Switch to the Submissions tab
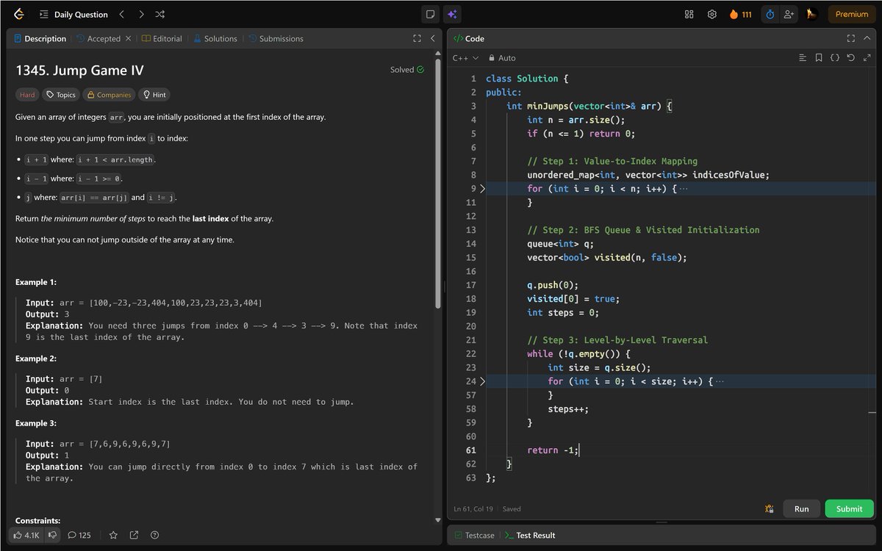The image size is (882, 551). 276,38
